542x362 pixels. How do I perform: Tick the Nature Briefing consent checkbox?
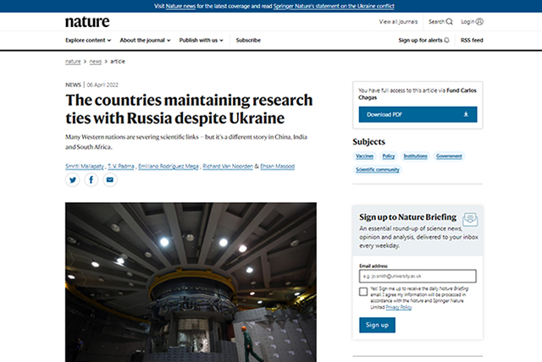[363, 292]
